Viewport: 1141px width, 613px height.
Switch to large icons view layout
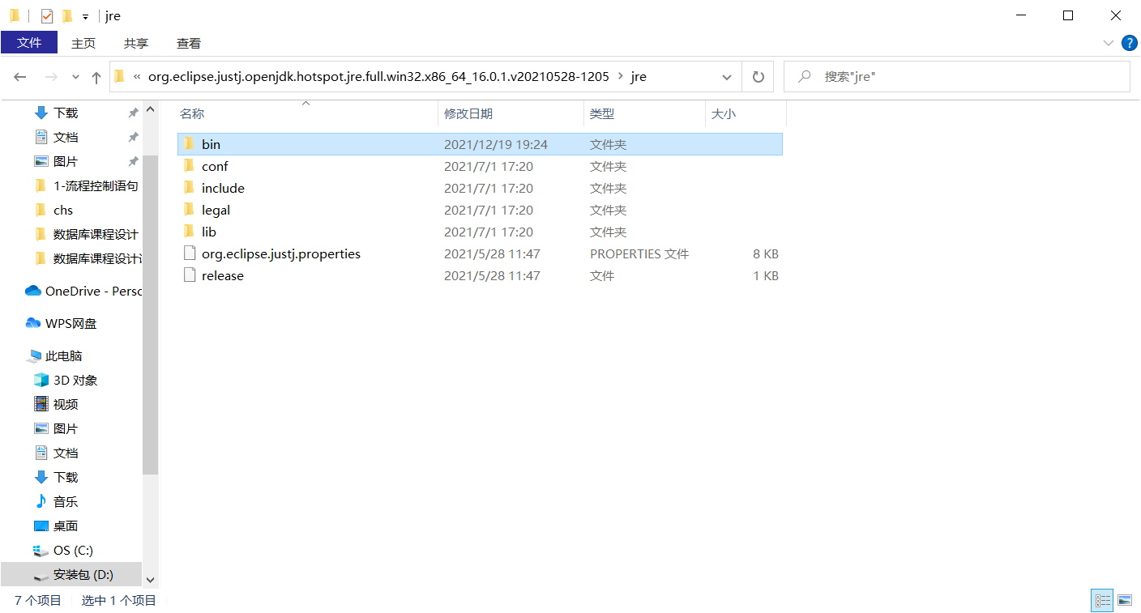pyautogui.click(x=1125, y=600)
